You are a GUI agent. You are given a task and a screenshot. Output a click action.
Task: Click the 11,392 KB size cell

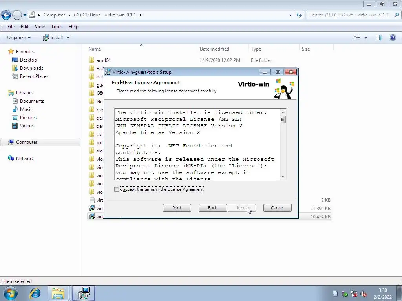pos(320,209)
